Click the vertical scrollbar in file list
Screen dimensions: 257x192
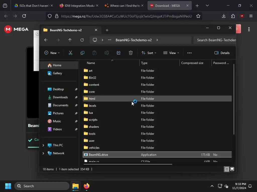234,99
